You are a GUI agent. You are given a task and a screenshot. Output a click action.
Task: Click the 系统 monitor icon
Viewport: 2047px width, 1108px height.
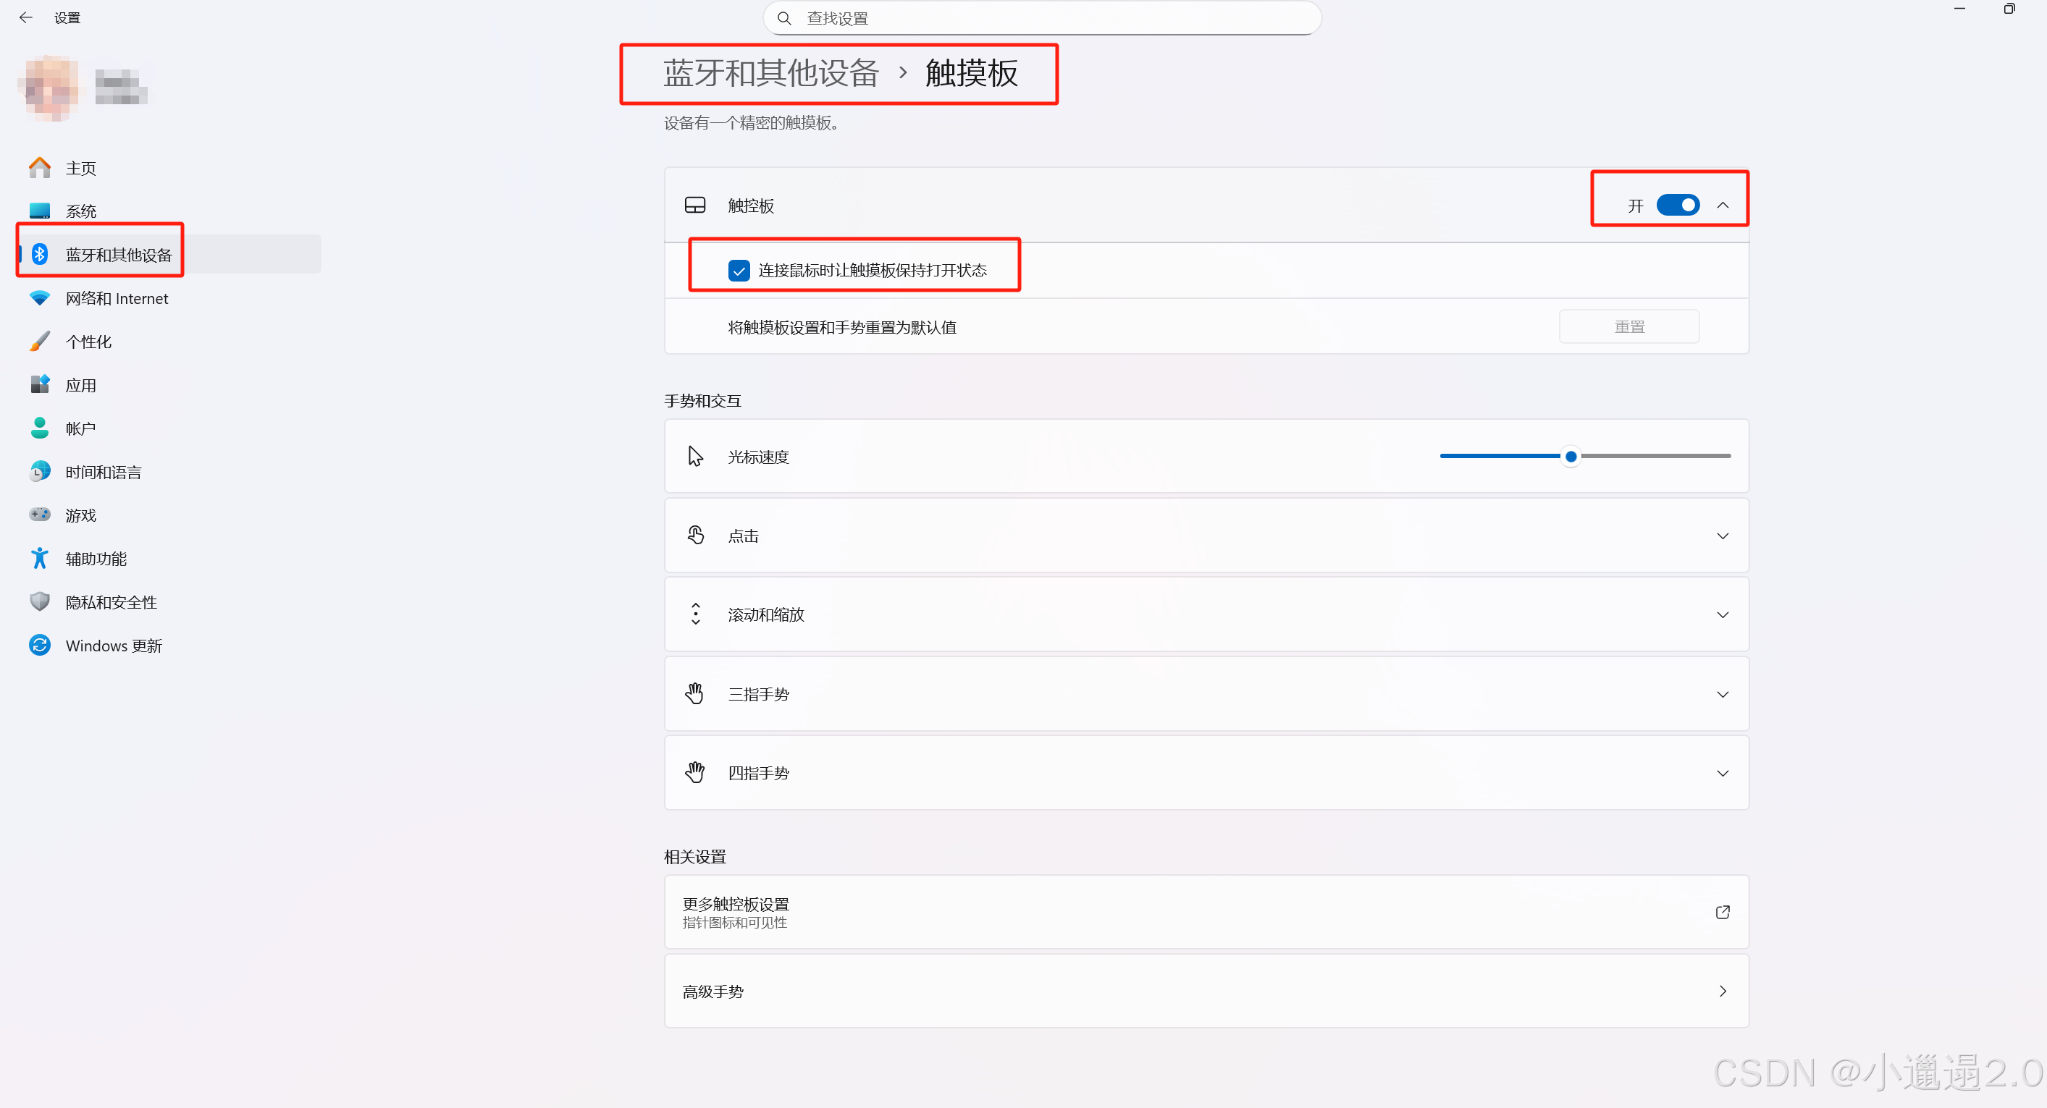pyautogui.click(x=40, y=211)
